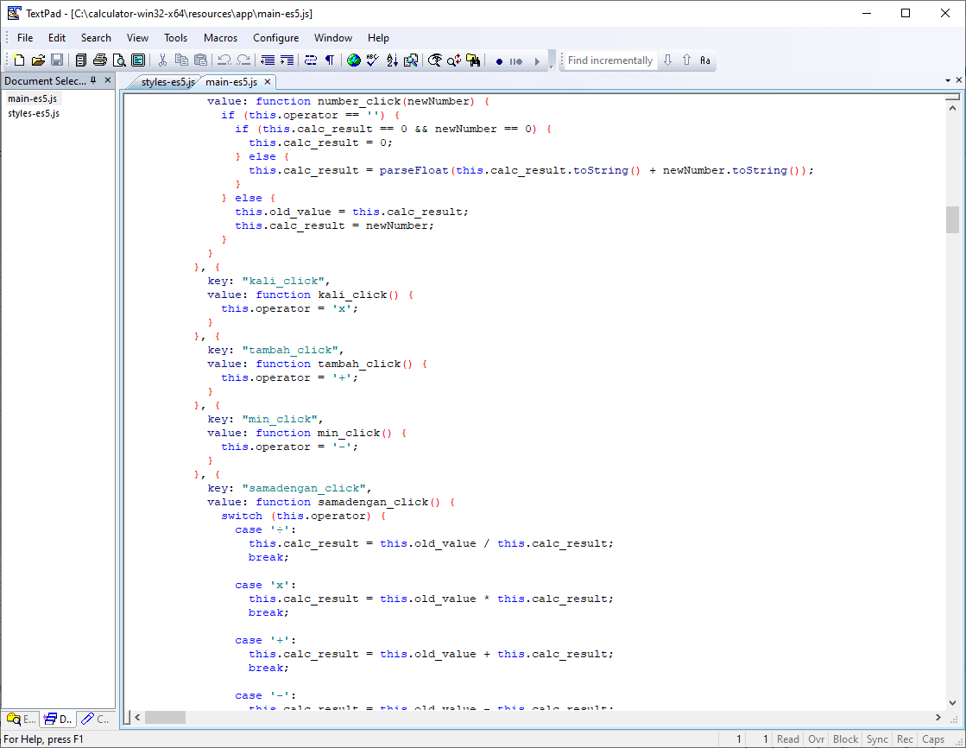966x748 pixels.
Task: Switch to Document Selector bottom tab
Action: click(x=58, y=719)
